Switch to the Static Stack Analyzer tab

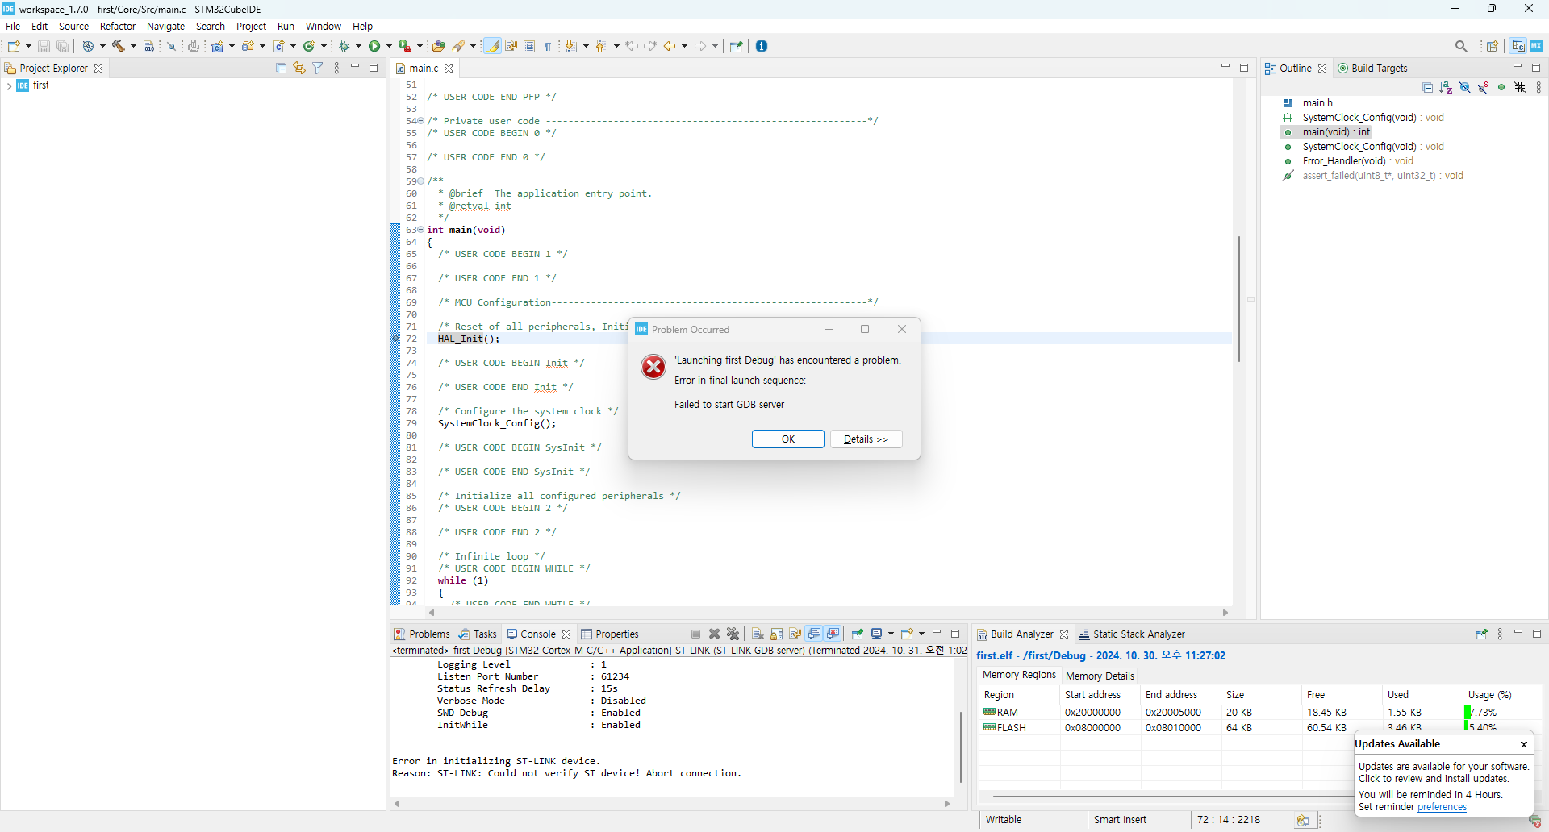(x=1132, y=634)
